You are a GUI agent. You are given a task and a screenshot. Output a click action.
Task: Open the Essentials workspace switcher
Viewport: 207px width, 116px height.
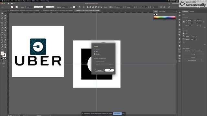(x=176, y=4)
